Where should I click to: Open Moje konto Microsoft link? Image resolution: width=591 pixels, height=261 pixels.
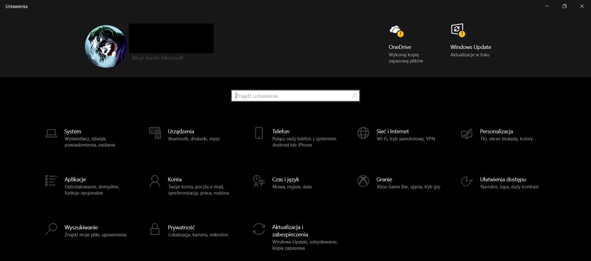click(158, 58)
